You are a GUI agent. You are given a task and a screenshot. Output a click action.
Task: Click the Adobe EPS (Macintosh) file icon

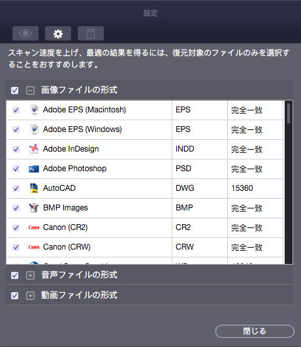(34, 110)
